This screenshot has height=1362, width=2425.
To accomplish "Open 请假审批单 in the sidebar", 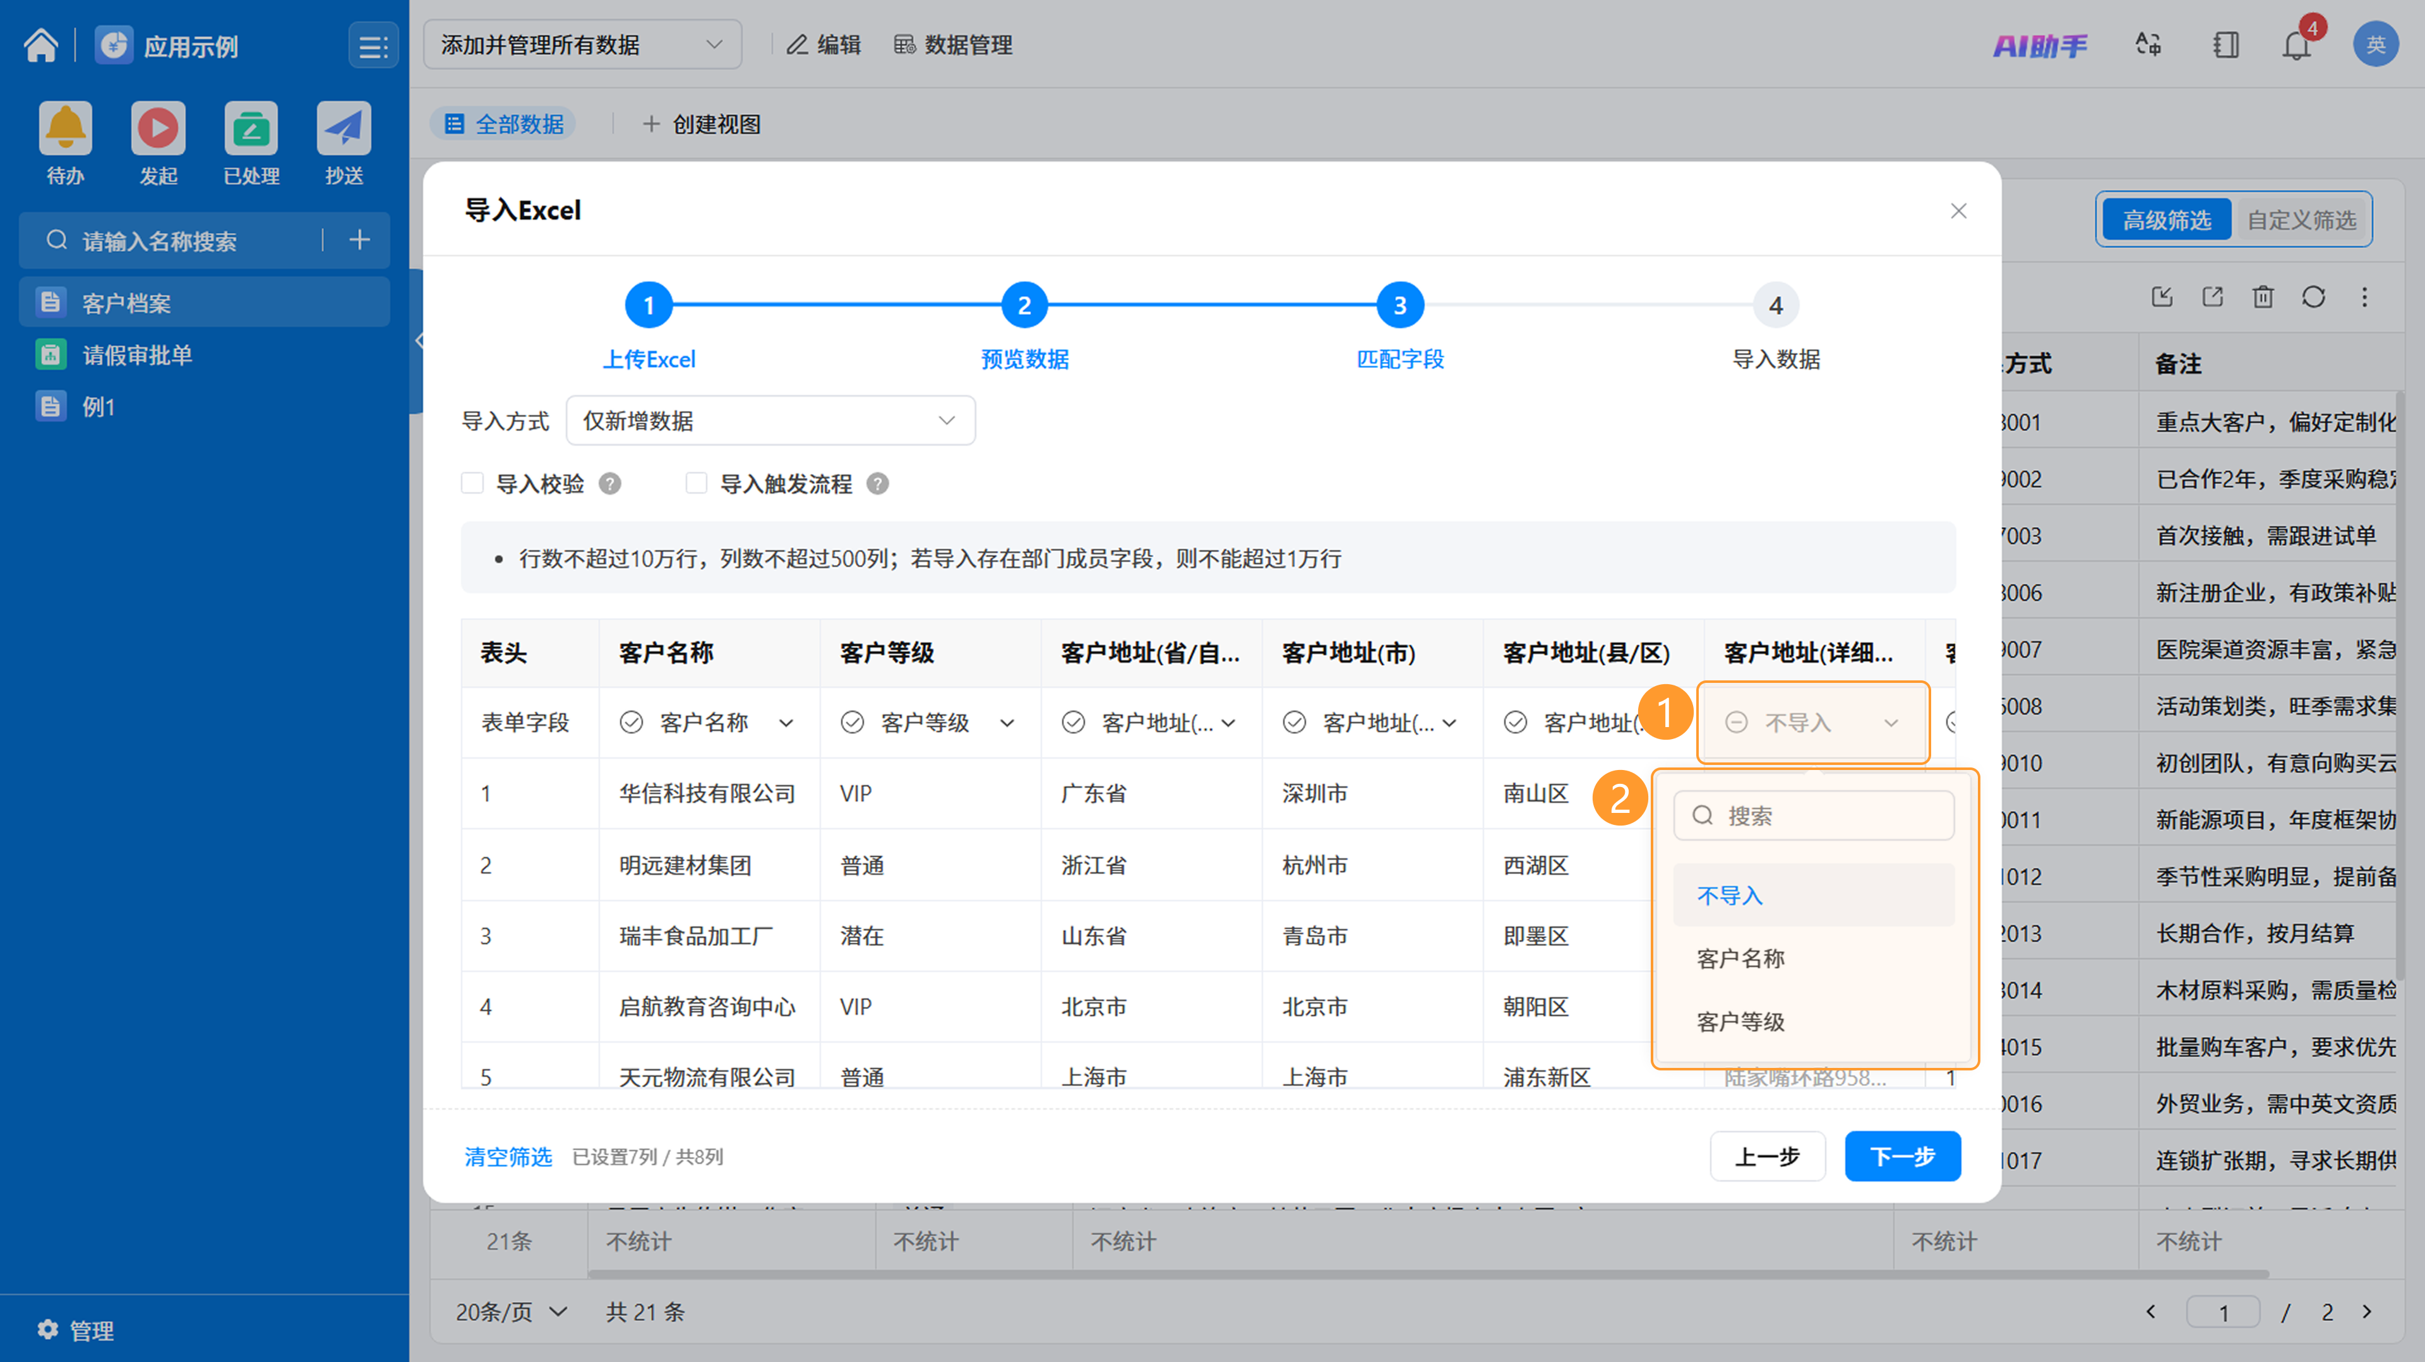I will point(204,355).
